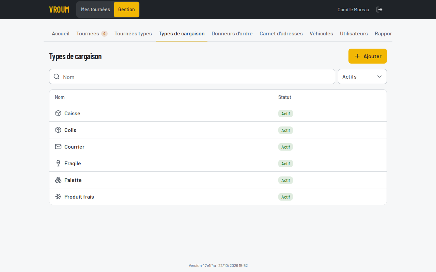
Task: Click the envelope icon for Courrier
Action: [58, 147]
